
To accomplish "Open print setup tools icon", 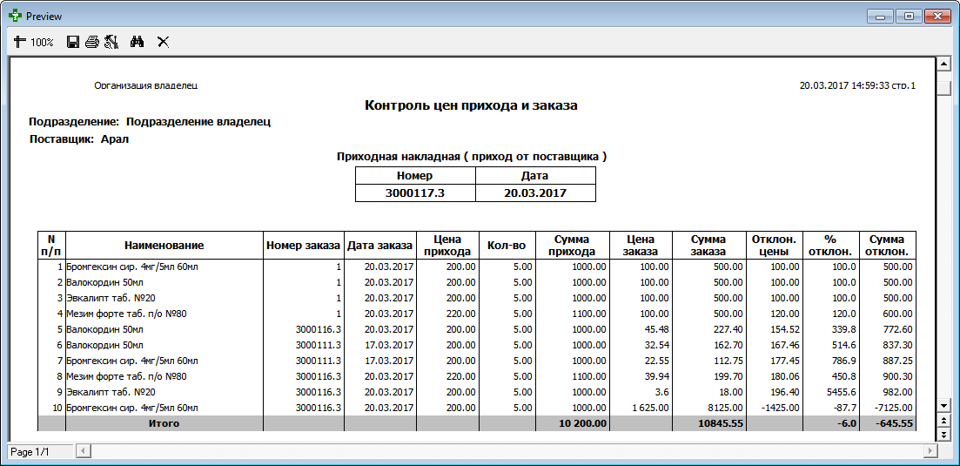I will pyautogui.click(x=111, y=43).
